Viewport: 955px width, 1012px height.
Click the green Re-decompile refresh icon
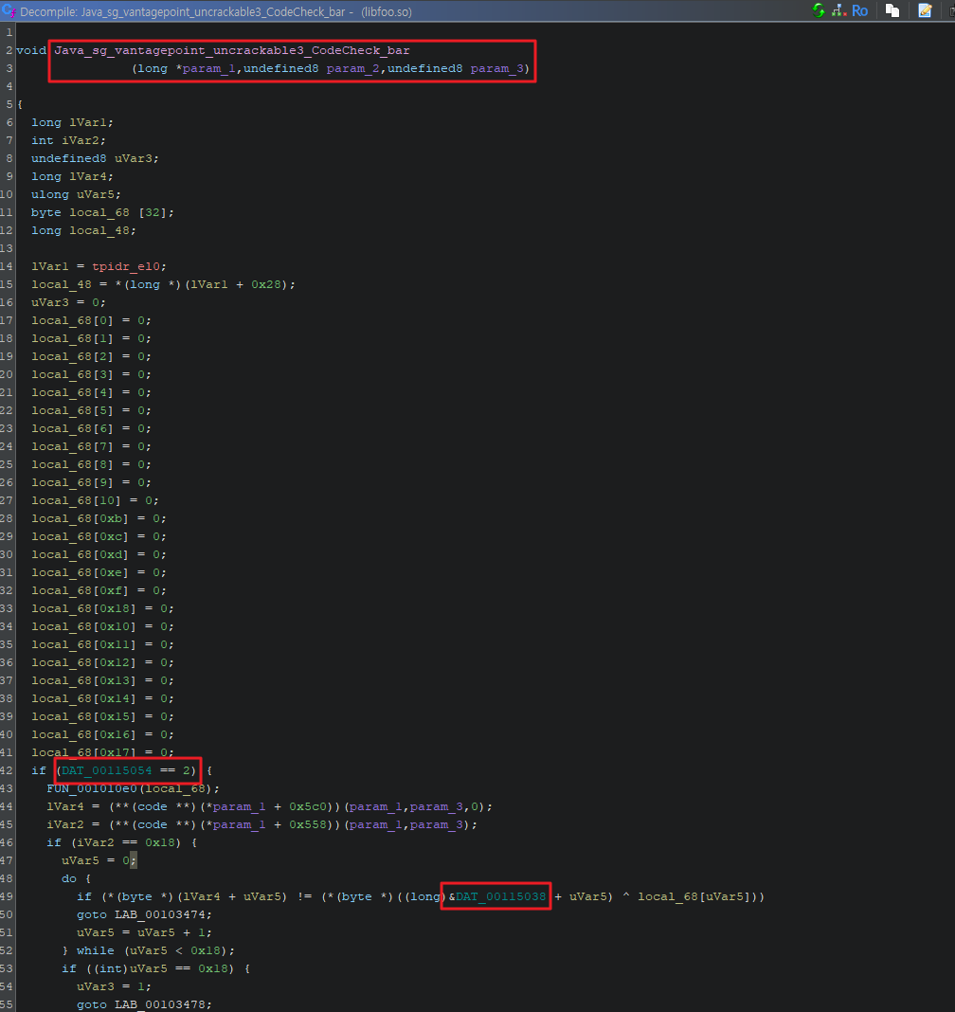tap(819, 10)
